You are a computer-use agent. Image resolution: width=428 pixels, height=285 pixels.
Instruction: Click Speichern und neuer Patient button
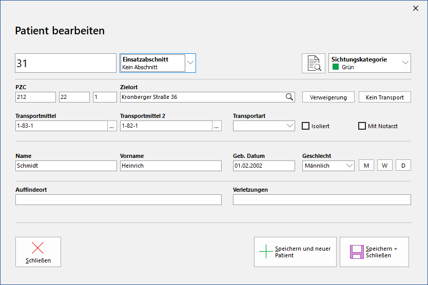(295, 252)
